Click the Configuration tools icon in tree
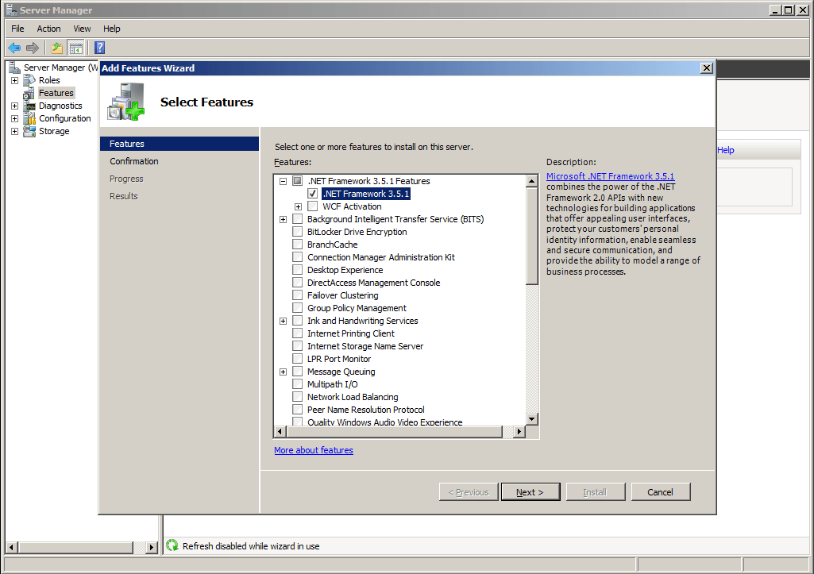Screen dimensions: 814x574 (29, 118)
